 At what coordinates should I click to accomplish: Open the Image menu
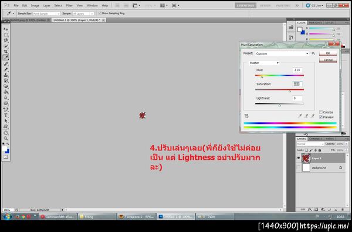point(35,5)
